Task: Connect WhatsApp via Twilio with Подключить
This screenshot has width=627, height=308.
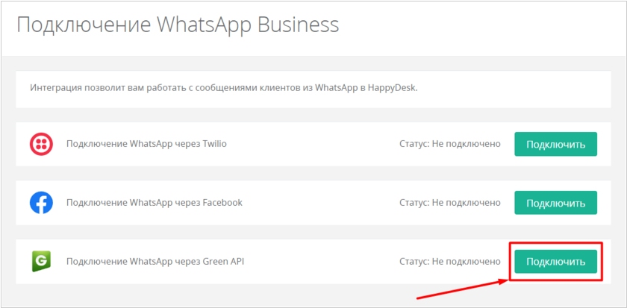Action: click(x=555, y=144)
